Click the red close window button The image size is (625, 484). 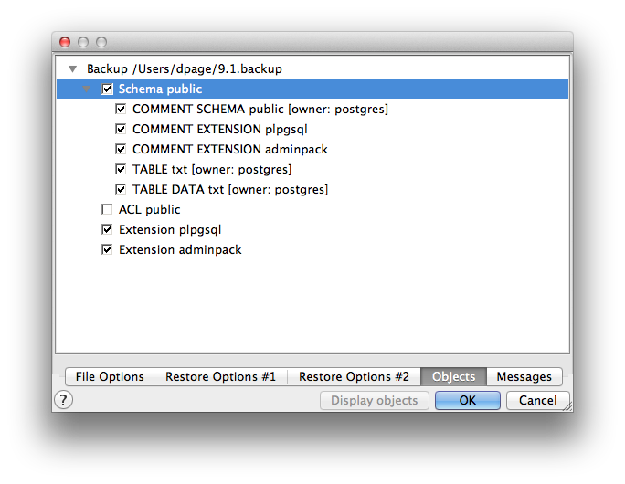pos(65,42)
